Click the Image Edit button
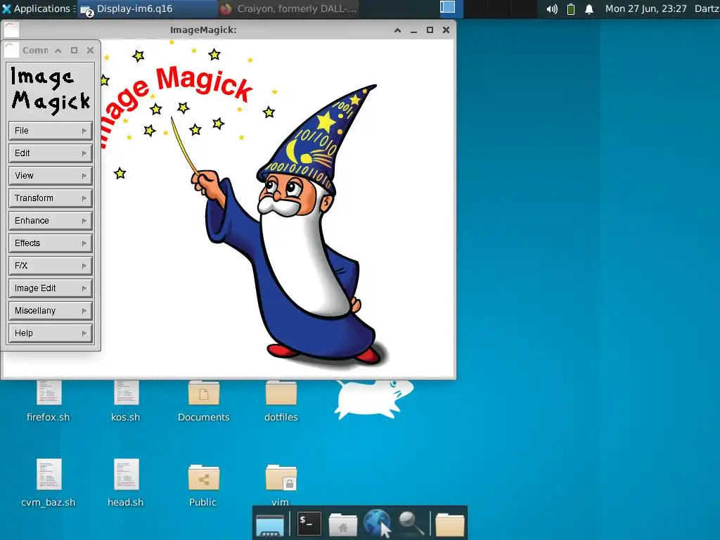720x540 pixels. (51, 288)
